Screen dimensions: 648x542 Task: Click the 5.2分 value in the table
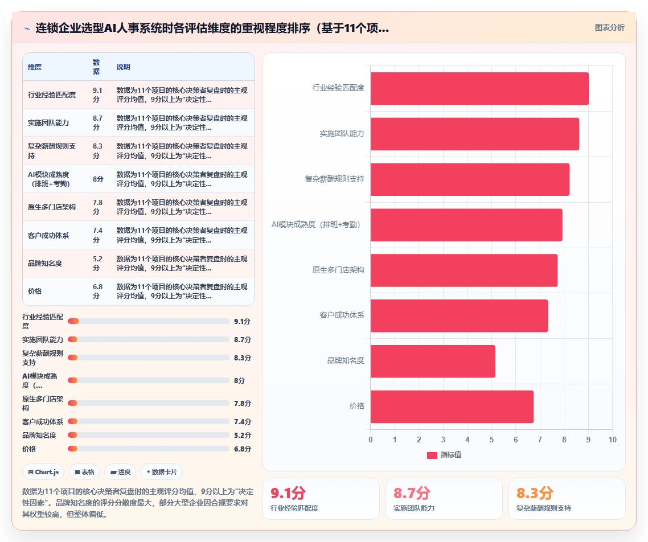tap(97, 263)
